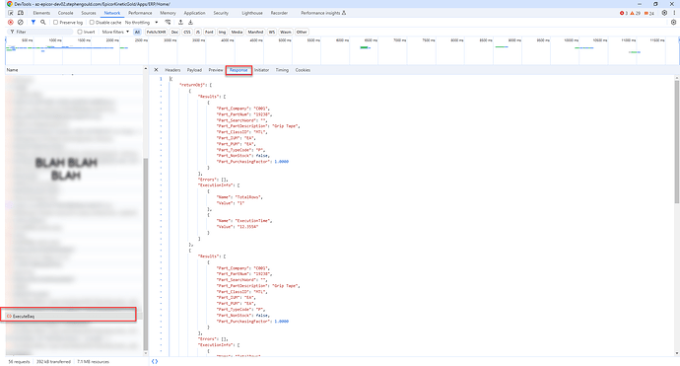This screenshot has width=680, height=366.
Task: Filter requests by Font type
Action: click(x=209, y=32)
